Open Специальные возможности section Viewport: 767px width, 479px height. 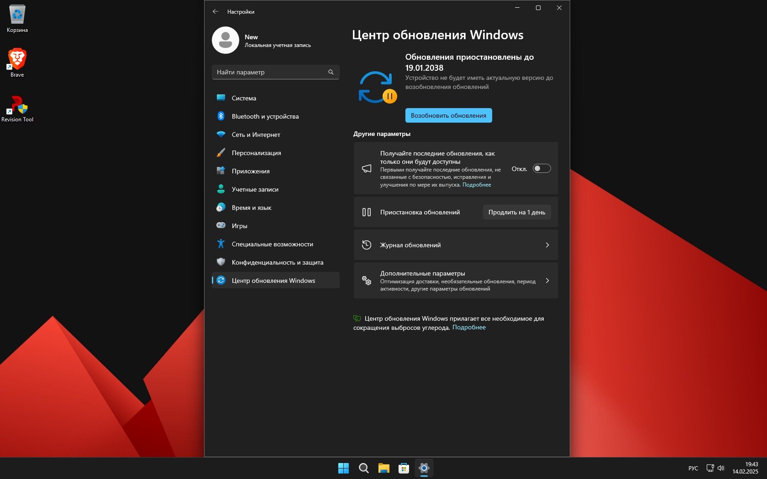(x=276, y=244)
